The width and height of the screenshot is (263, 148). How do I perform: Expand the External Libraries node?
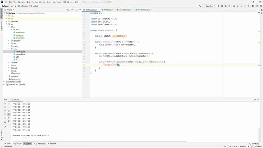tap(4, 82)
